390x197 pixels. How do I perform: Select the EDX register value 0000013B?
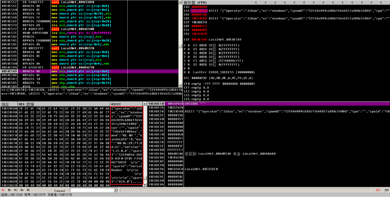tap(199, 15)
